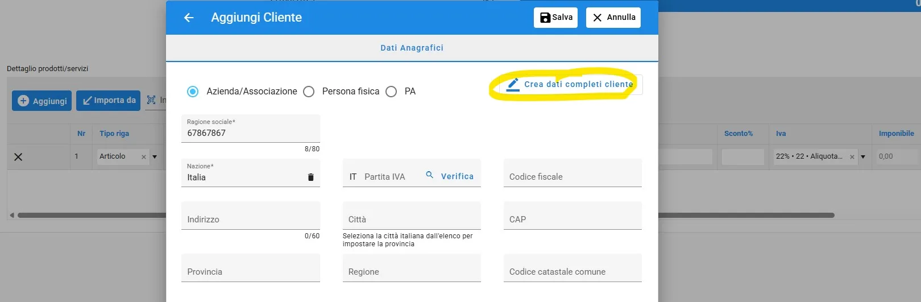921x302 pixels.
Task: Choose the Persona fisica radio option
Action: pyautogui.click(x=309, y=92)
